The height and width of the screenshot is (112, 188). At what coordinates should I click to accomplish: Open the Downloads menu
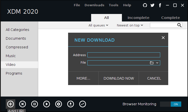pos(94,5)
